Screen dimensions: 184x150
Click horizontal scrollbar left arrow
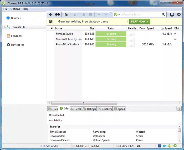pyautogui.click(x=49, y=103)
